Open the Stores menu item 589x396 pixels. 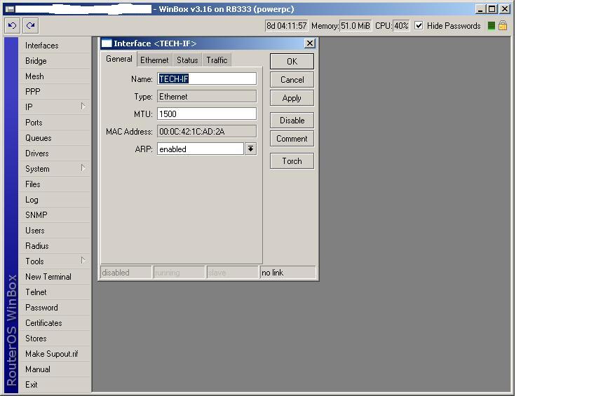coord(55,339)
